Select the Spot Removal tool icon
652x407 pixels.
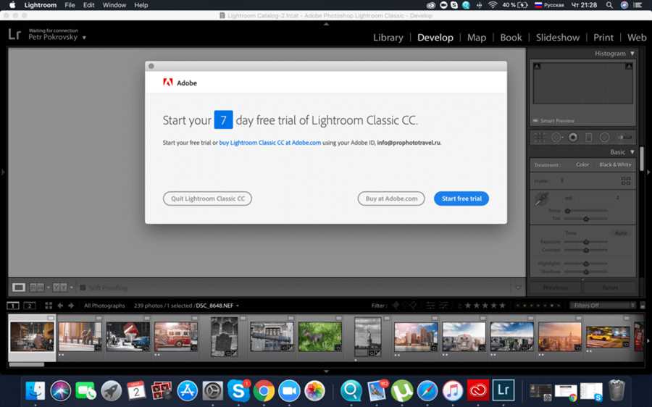[x=556, y=137]
